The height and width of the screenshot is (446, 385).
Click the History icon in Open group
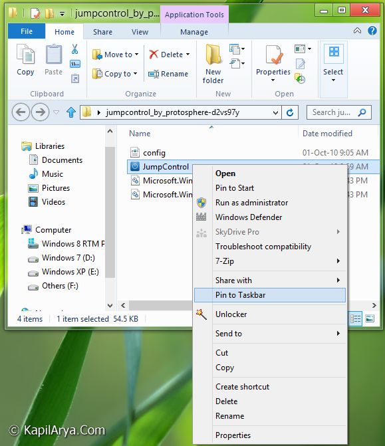(300, 78)
